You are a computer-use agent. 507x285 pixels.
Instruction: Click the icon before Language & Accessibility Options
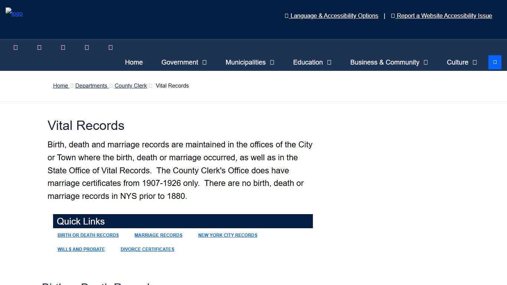[287, 16]
